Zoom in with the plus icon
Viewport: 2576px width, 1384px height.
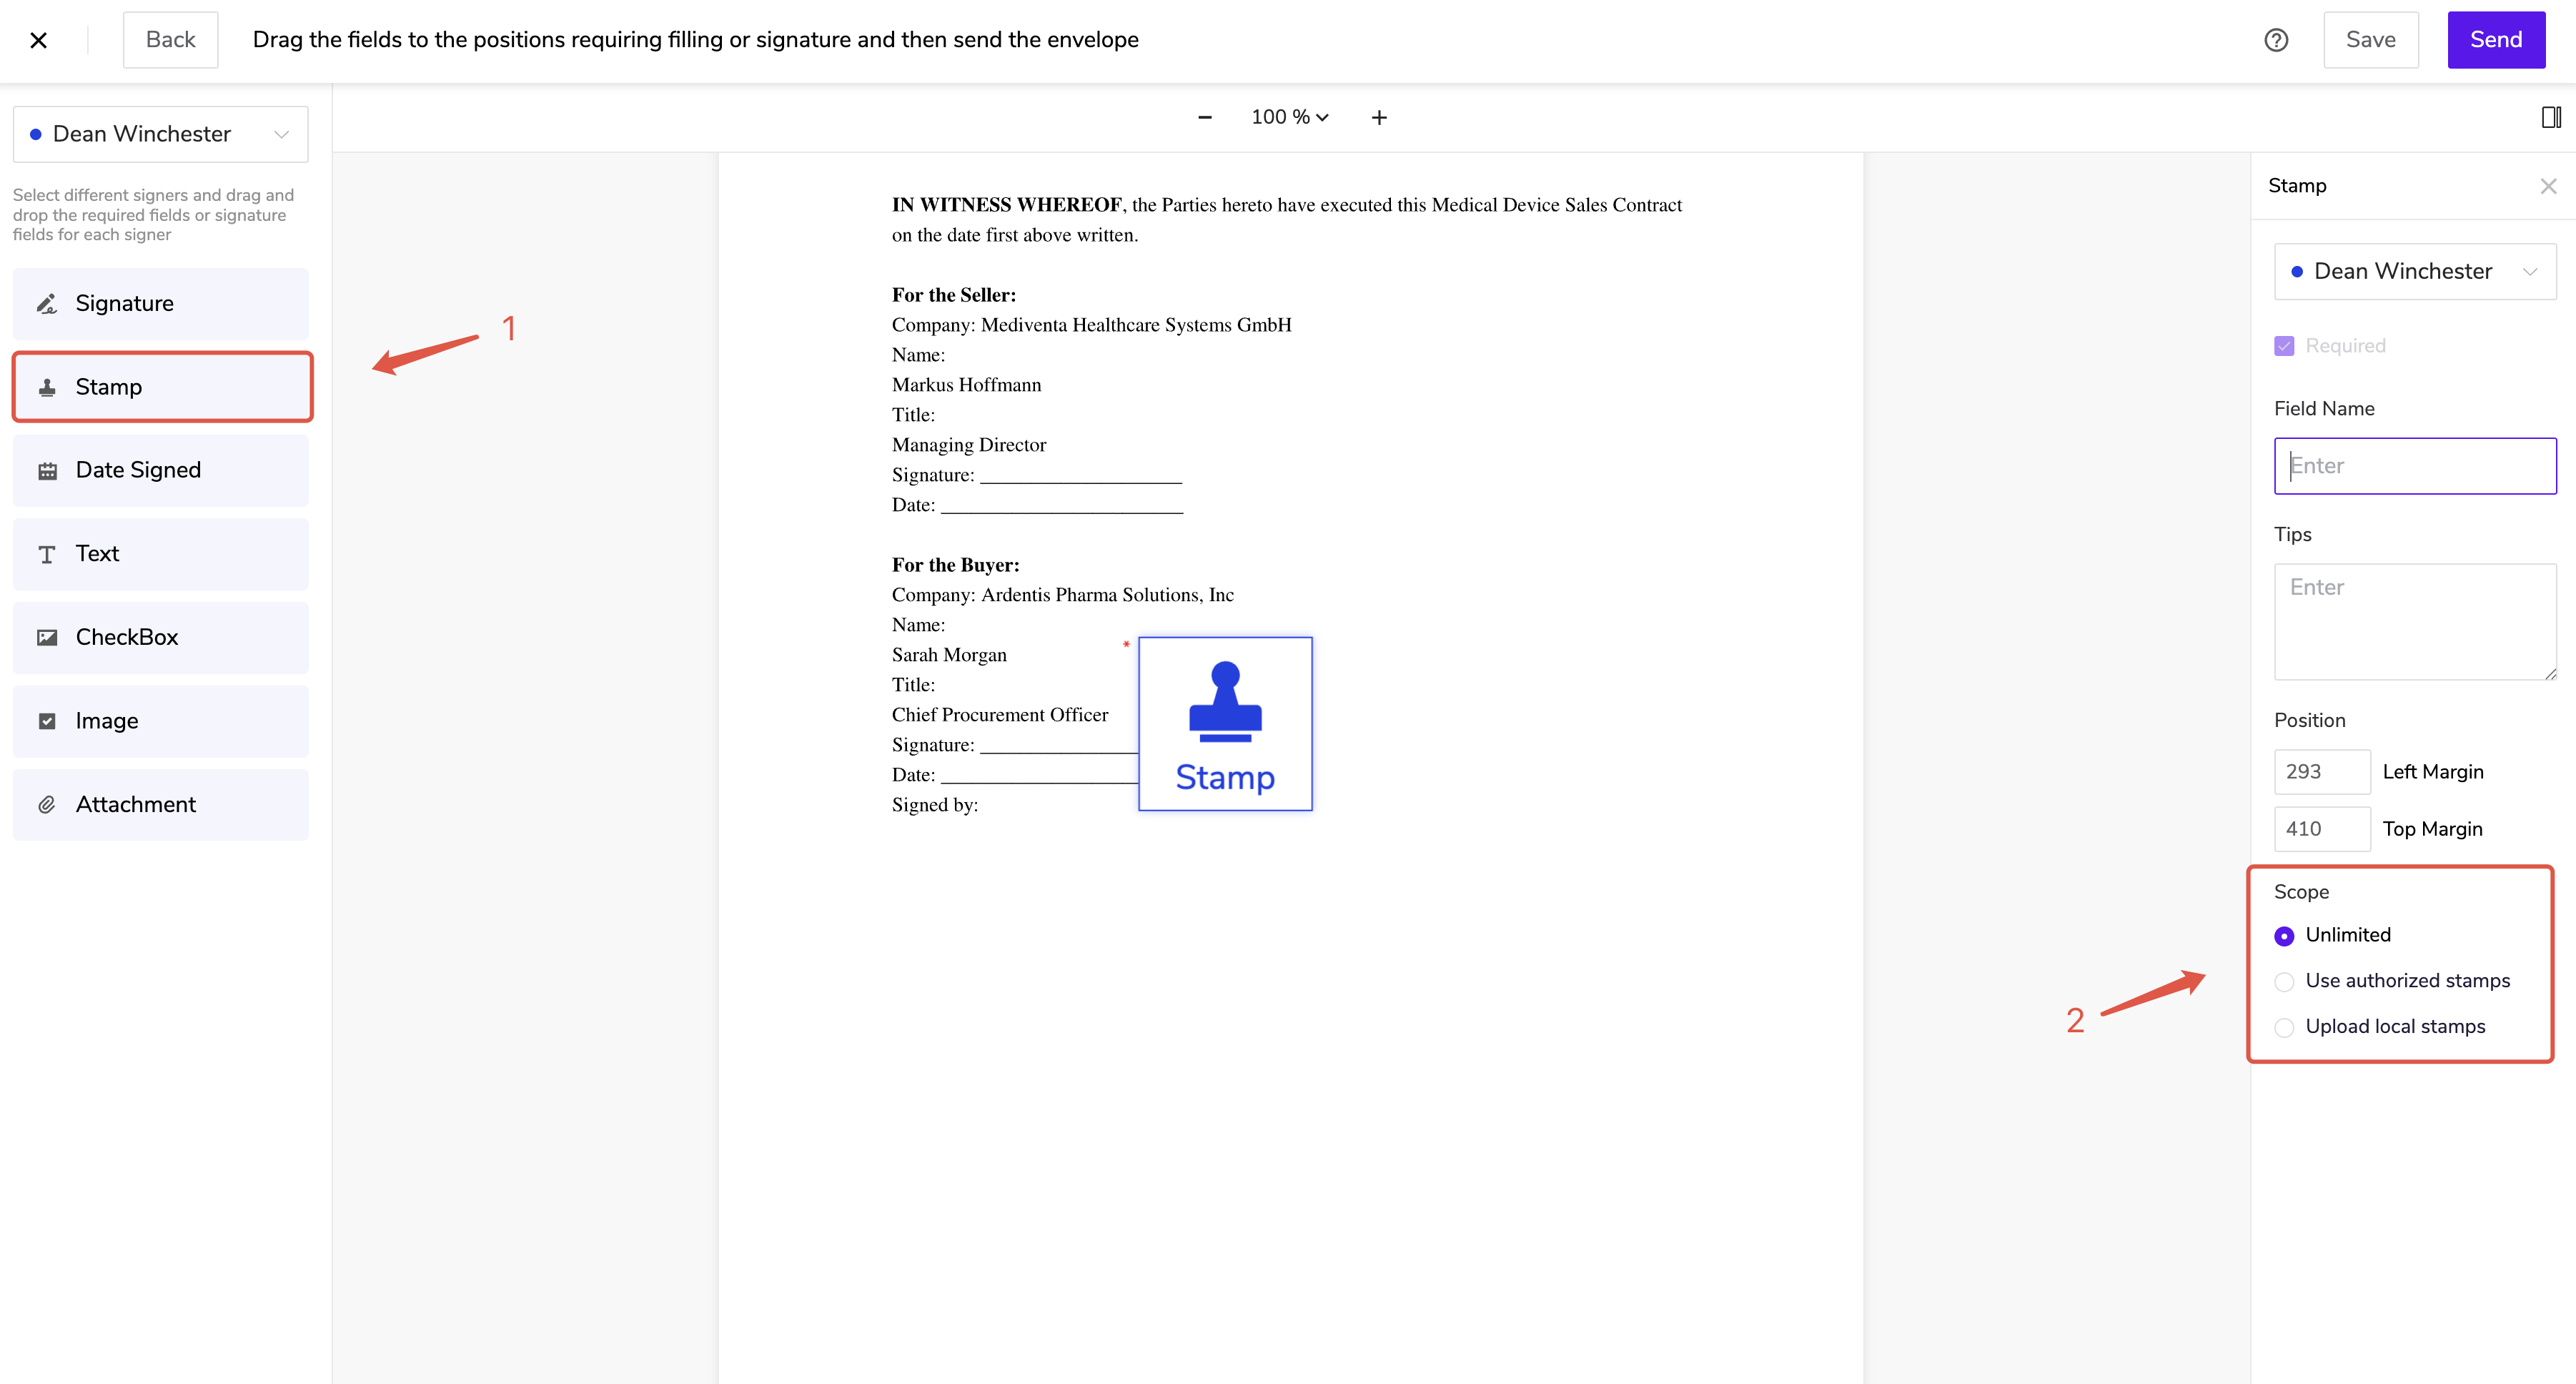pos(1379,117)
